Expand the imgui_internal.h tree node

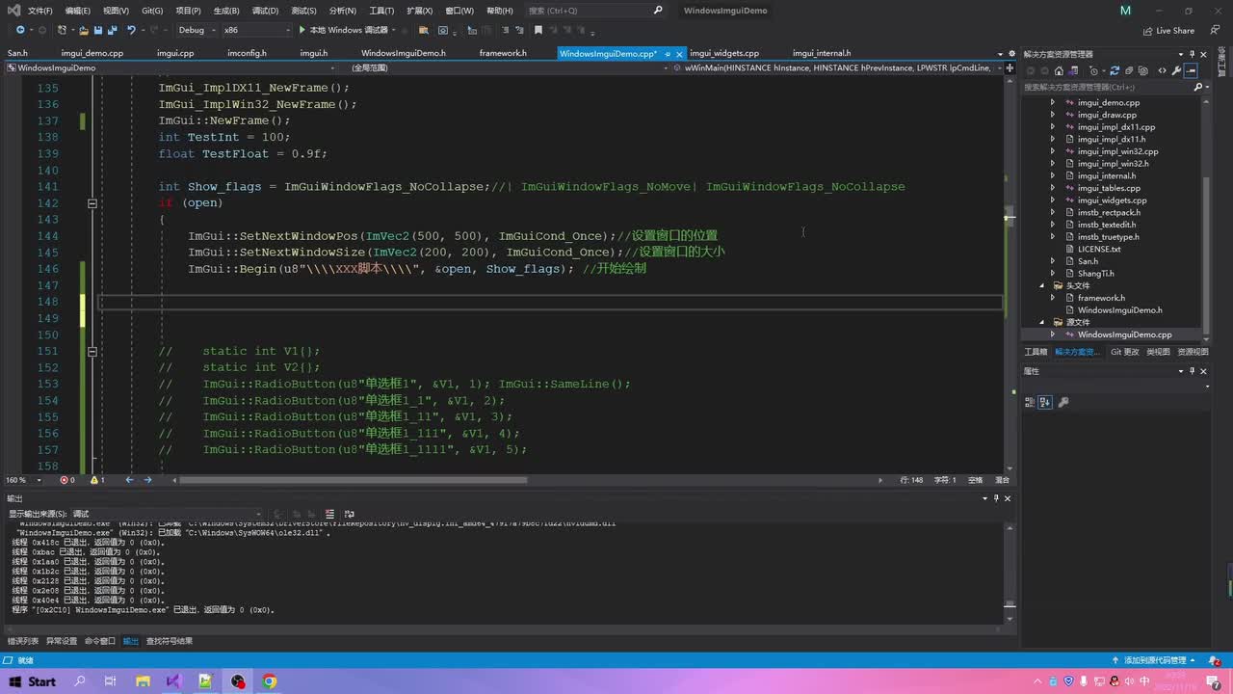pos(1052,176)
